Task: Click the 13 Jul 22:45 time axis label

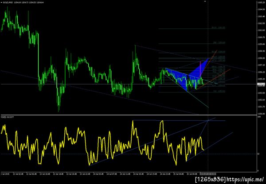Action: (x=85, y=174)
